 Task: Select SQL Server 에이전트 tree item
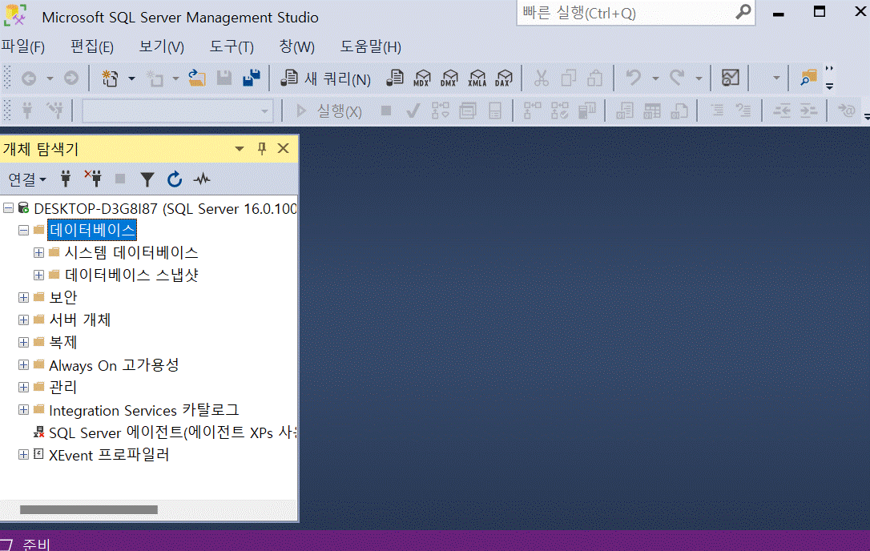tap(172, 432)
